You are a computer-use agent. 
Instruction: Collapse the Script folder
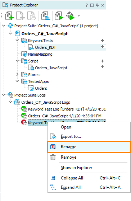pos(17,61)
